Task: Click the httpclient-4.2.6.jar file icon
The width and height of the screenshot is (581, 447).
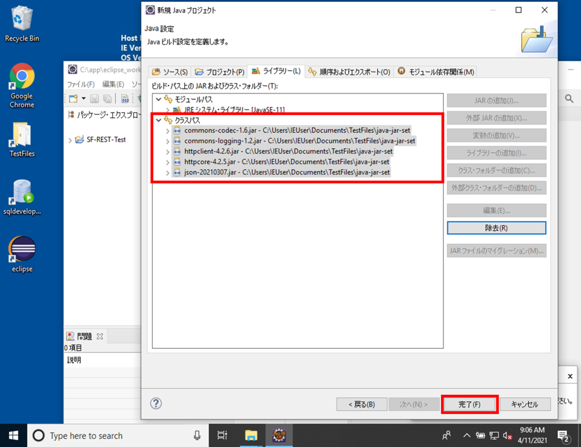Action: coord(177,151)
